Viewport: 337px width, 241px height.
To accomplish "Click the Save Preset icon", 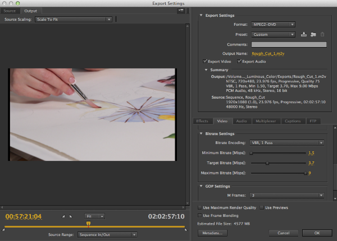I will click(x=304, y=34).
